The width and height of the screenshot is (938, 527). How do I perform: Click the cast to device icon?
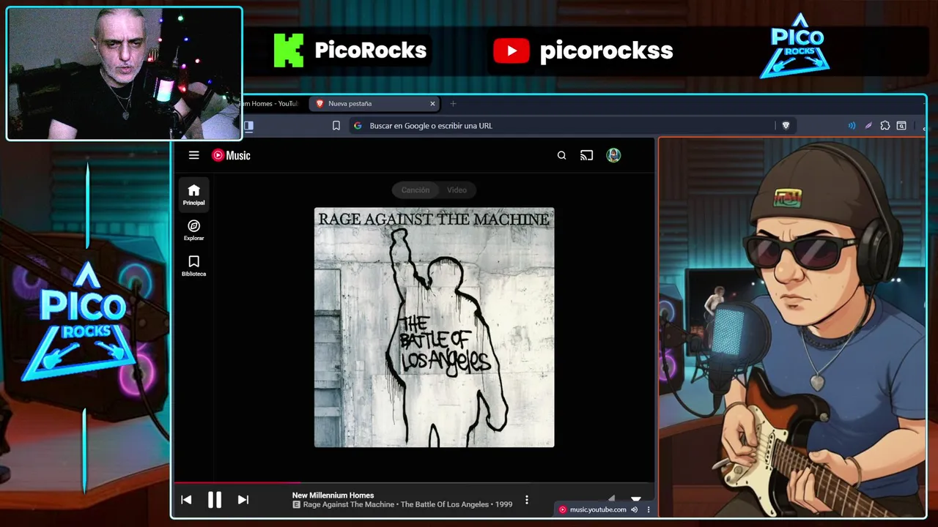[x=586, y=155]
